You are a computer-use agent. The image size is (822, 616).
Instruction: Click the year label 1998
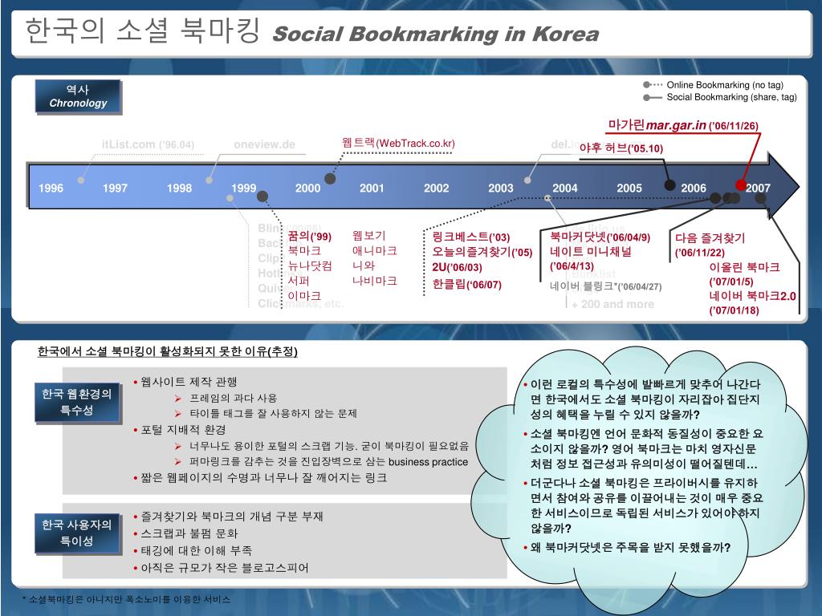(x=179, y=188)
